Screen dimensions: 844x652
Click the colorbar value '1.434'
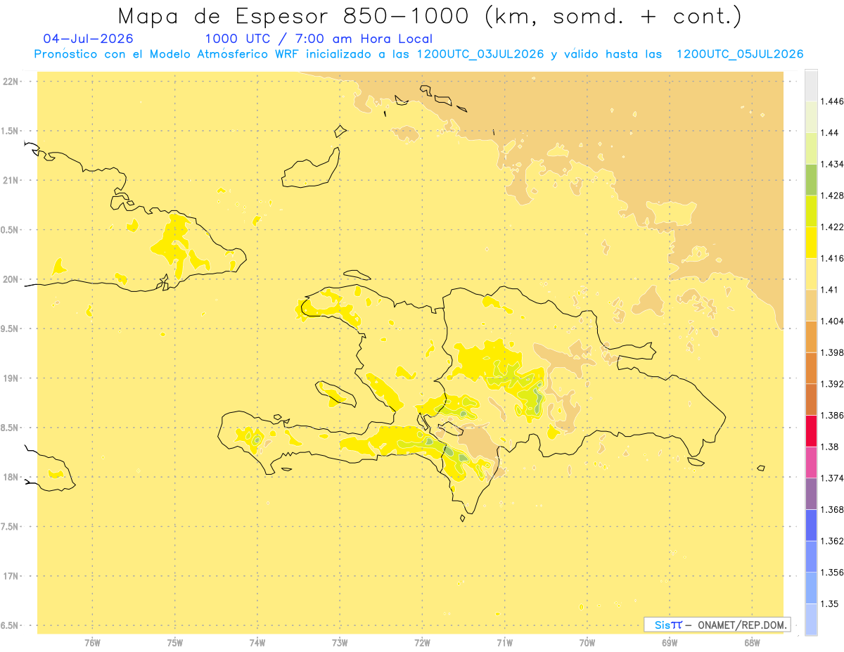pos(832,164)
